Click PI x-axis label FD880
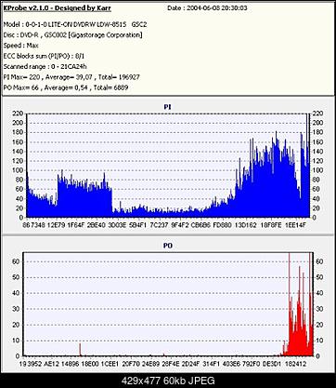336x388 pixels. [222, 225]
